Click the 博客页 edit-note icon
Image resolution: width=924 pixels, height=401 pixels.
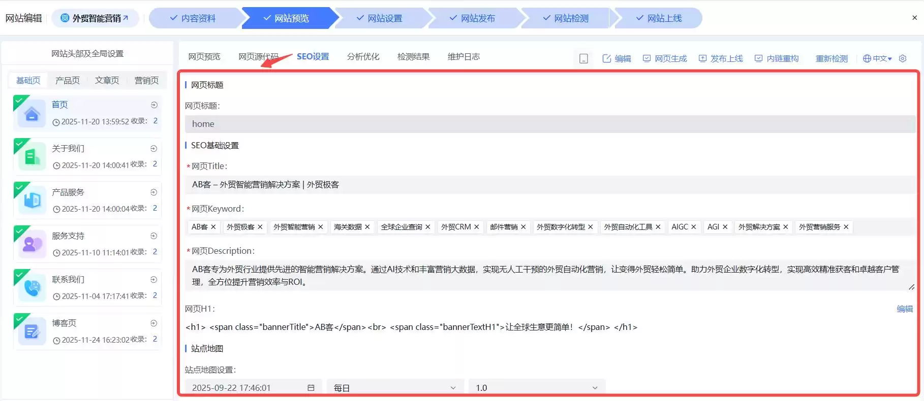(x=32, y=332)
